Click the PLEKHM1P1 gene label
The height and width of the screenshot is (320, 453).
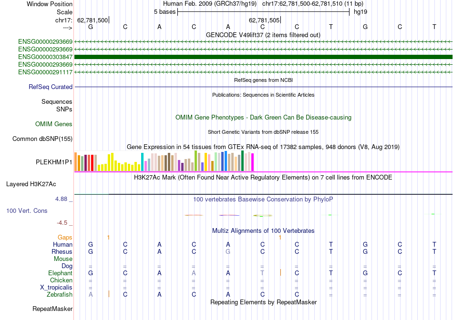pos(54,162)
